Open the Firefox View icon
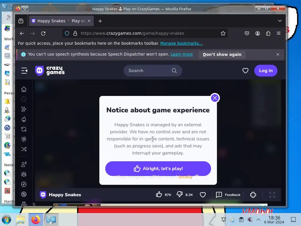Viewport: 301px width, 226px height. click(21, 21)
